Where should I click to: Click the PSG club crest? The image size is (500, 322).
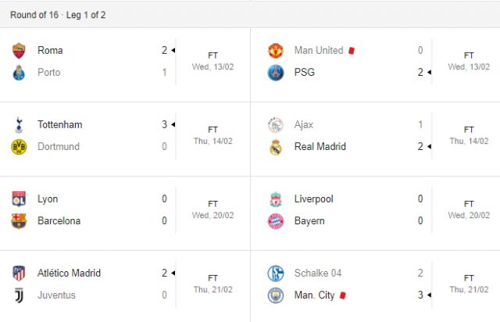click(276, 73)
